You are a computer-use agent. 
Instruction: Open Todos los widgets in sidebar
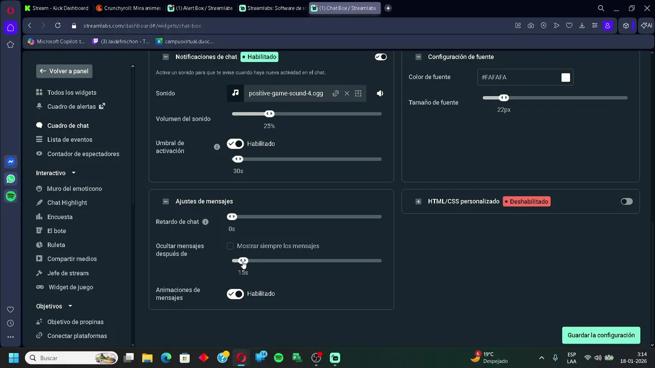[x=72, y=93]
